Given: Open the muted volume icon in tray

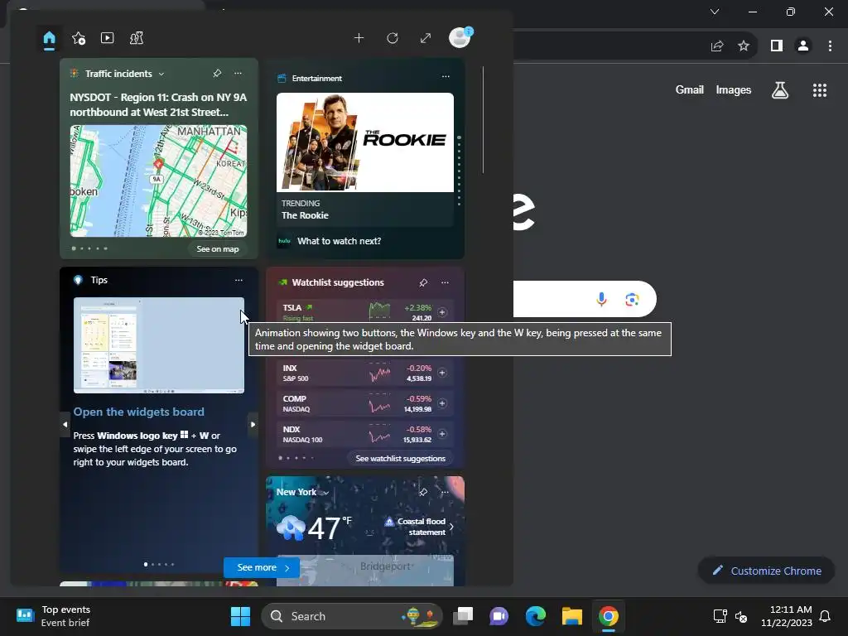Looking at the screenshot, I should pyautogui.click(x=741, y=616).
